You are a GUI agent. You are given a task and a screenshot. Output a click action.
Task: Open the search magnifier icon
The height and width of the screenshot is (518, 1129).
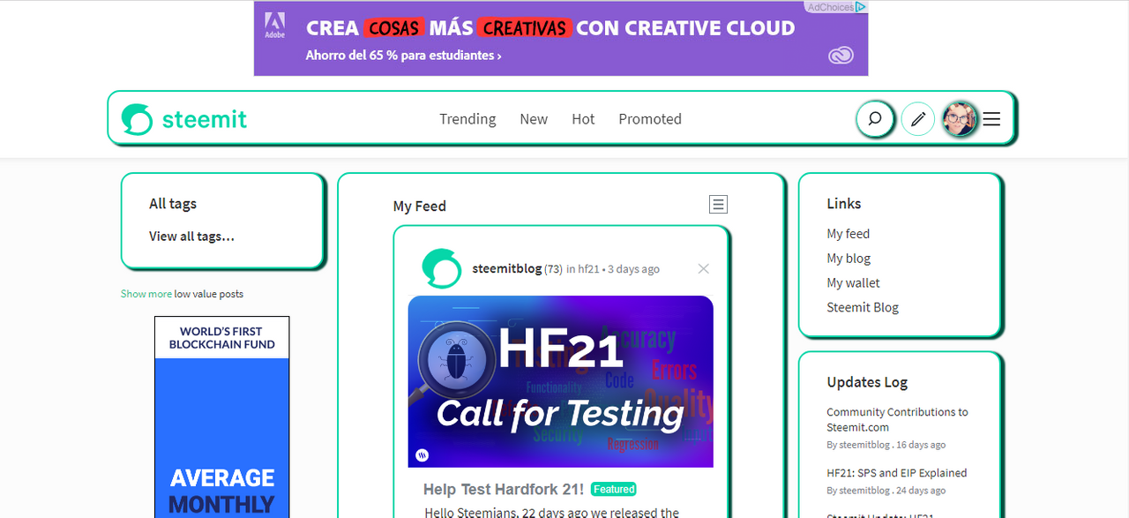click(x=875, y=118)
